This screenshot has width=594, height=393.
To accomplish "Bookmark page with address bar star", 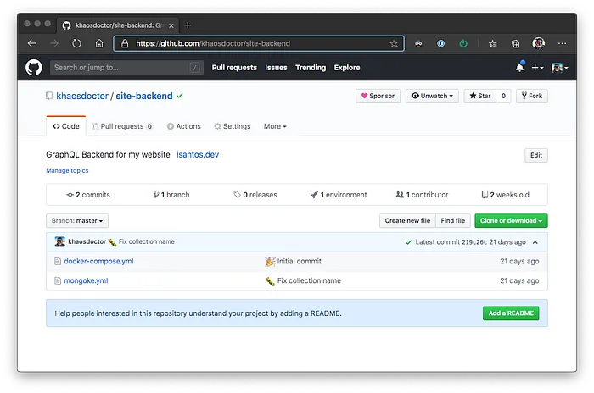I will click(394, 44).
